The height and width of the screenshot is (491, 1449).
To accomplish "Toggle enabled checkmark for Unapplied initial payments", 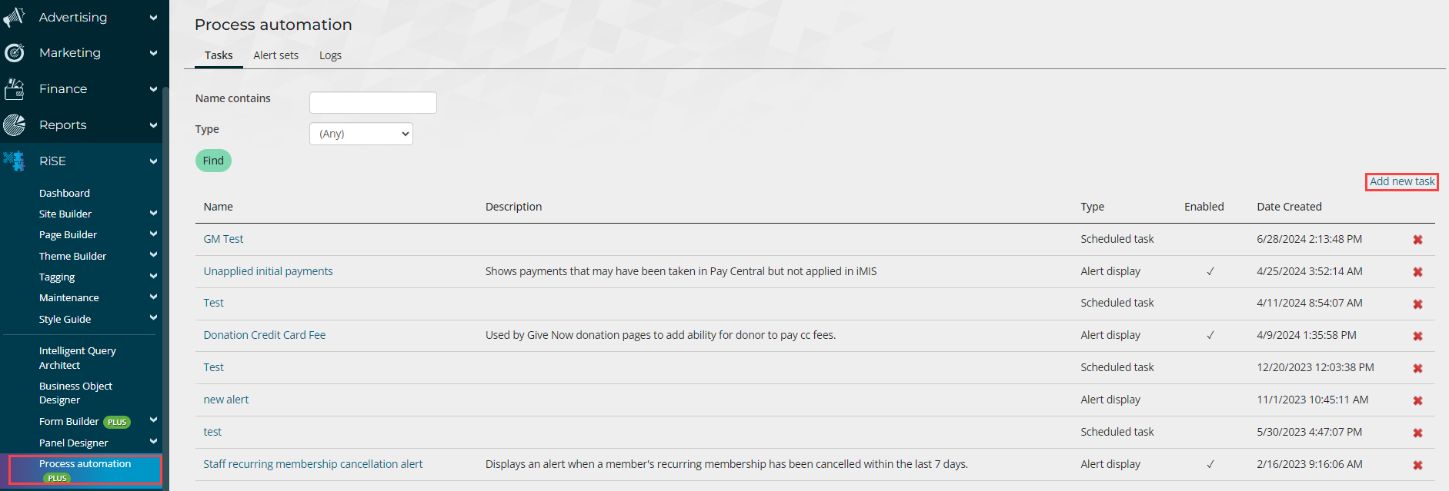I will [x=1210, y=271].
